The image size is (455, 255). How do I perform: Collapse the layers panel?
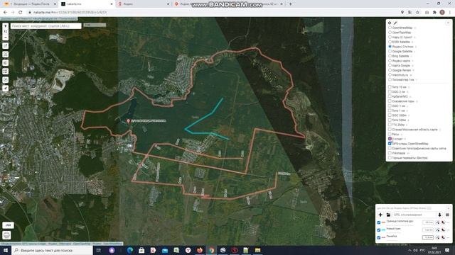coord(449,23)
